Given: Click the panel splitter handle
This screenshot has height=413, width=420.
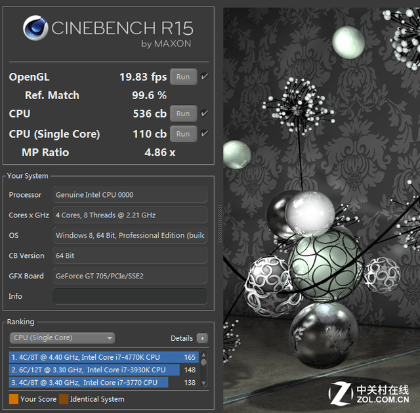Looking at the screenshot, I should (x=220, y=223).
